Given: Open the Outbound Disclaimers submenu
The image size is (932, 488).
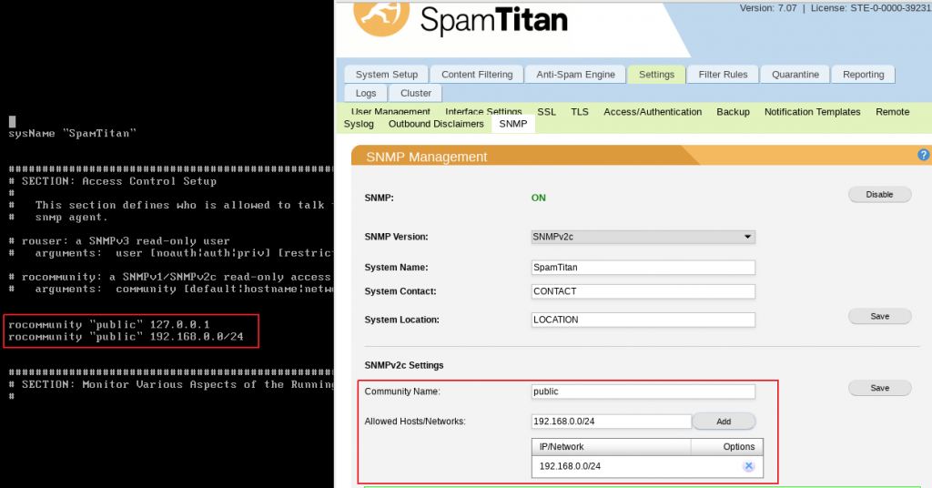Looking at the screenshot, I should pos(436,124).
